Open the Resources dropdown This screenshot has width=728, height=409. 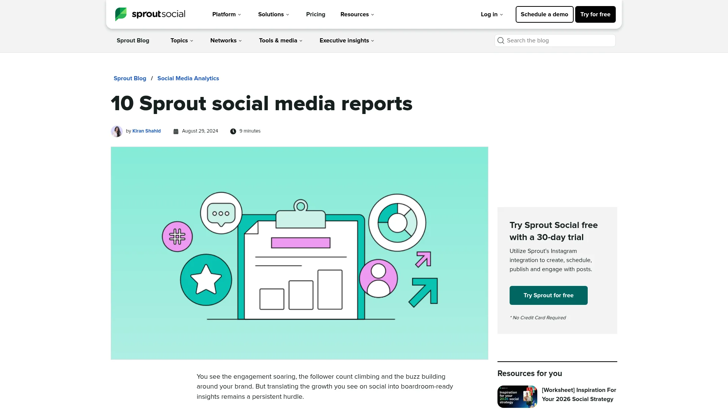click(x=357, y=14)
